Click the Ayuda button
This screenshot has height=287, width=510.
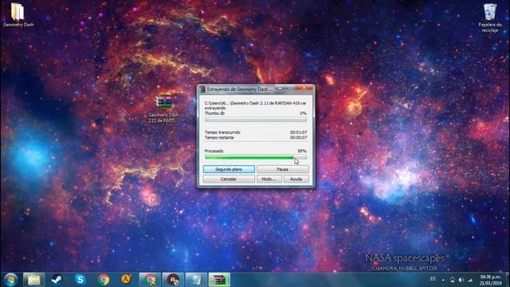[296, 179]
